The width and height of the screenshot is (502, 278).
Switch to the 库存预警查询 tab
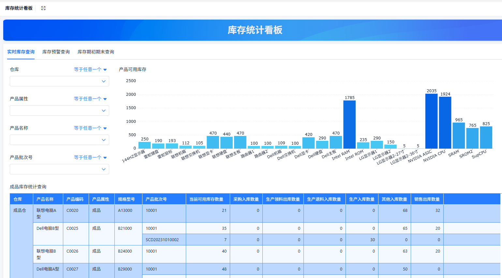[x=56, y=51]
